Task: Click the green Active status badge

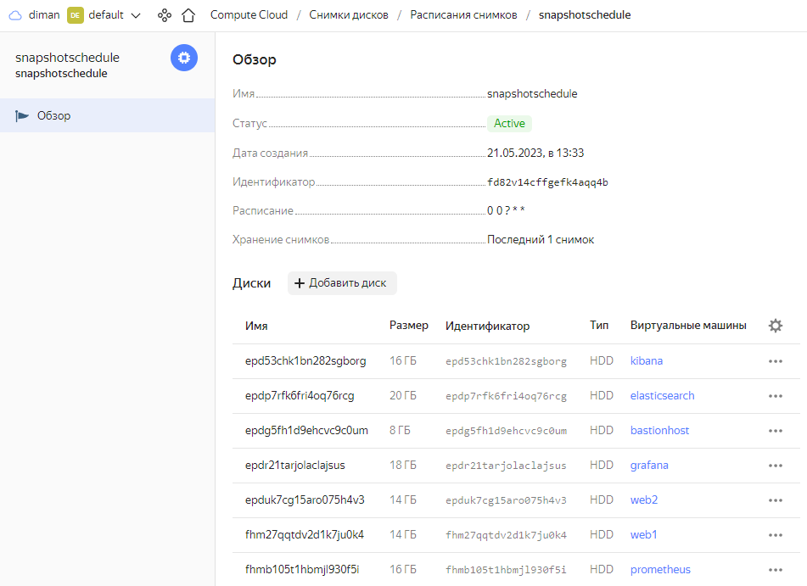Action: click(x=509, y=123)
